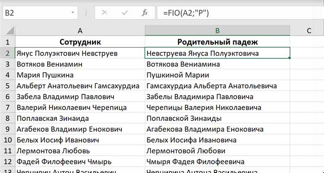
Task: Select cell Мария Пушкина
Action: tap(80, 75)
